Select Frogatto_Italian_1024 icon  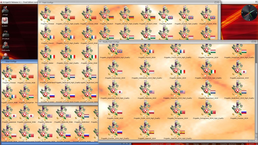(x=178, y=69)
